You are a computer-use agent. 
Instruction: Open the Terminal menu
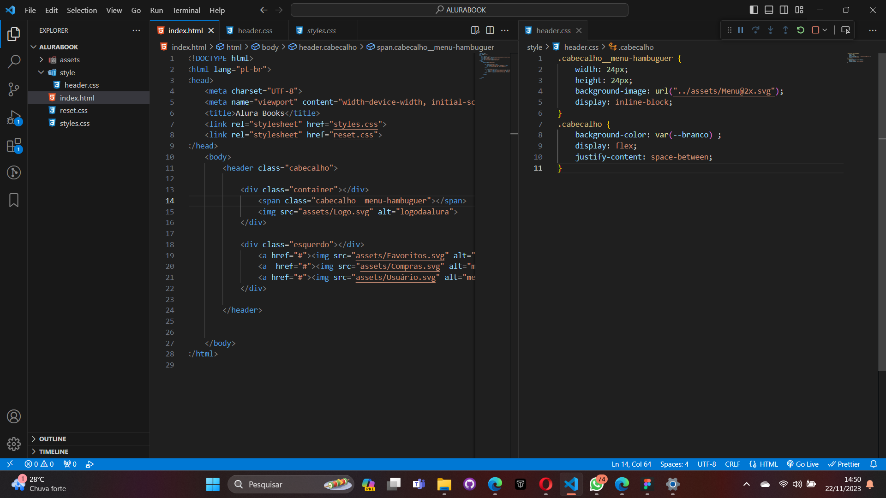point(186,10)
